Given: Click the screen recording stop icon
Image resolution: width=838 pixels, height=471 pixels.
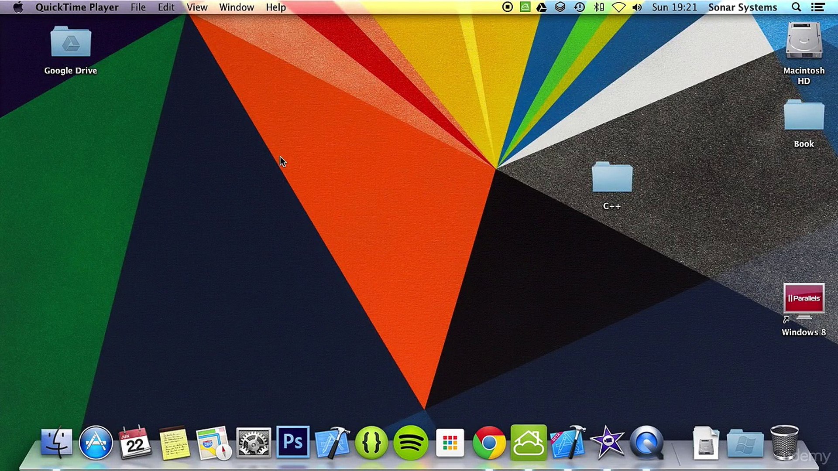Looking at the screenshot, I should pos(508,7).
